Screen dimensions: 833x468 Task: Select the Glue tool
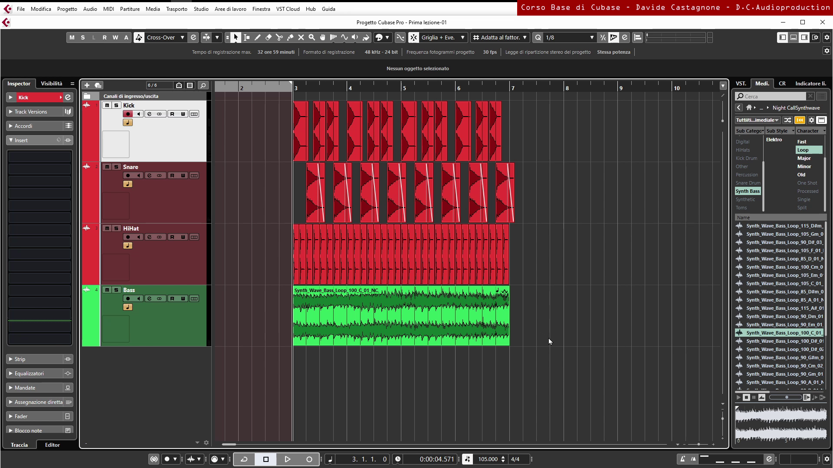pos(290,38)
